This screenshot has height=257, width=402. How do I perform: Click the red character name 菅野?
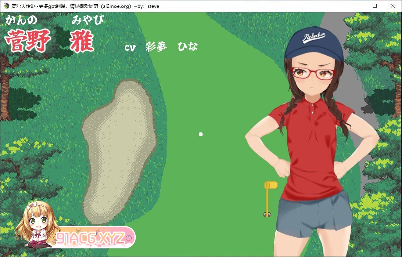pyautogui.click(x=28, y=42)
